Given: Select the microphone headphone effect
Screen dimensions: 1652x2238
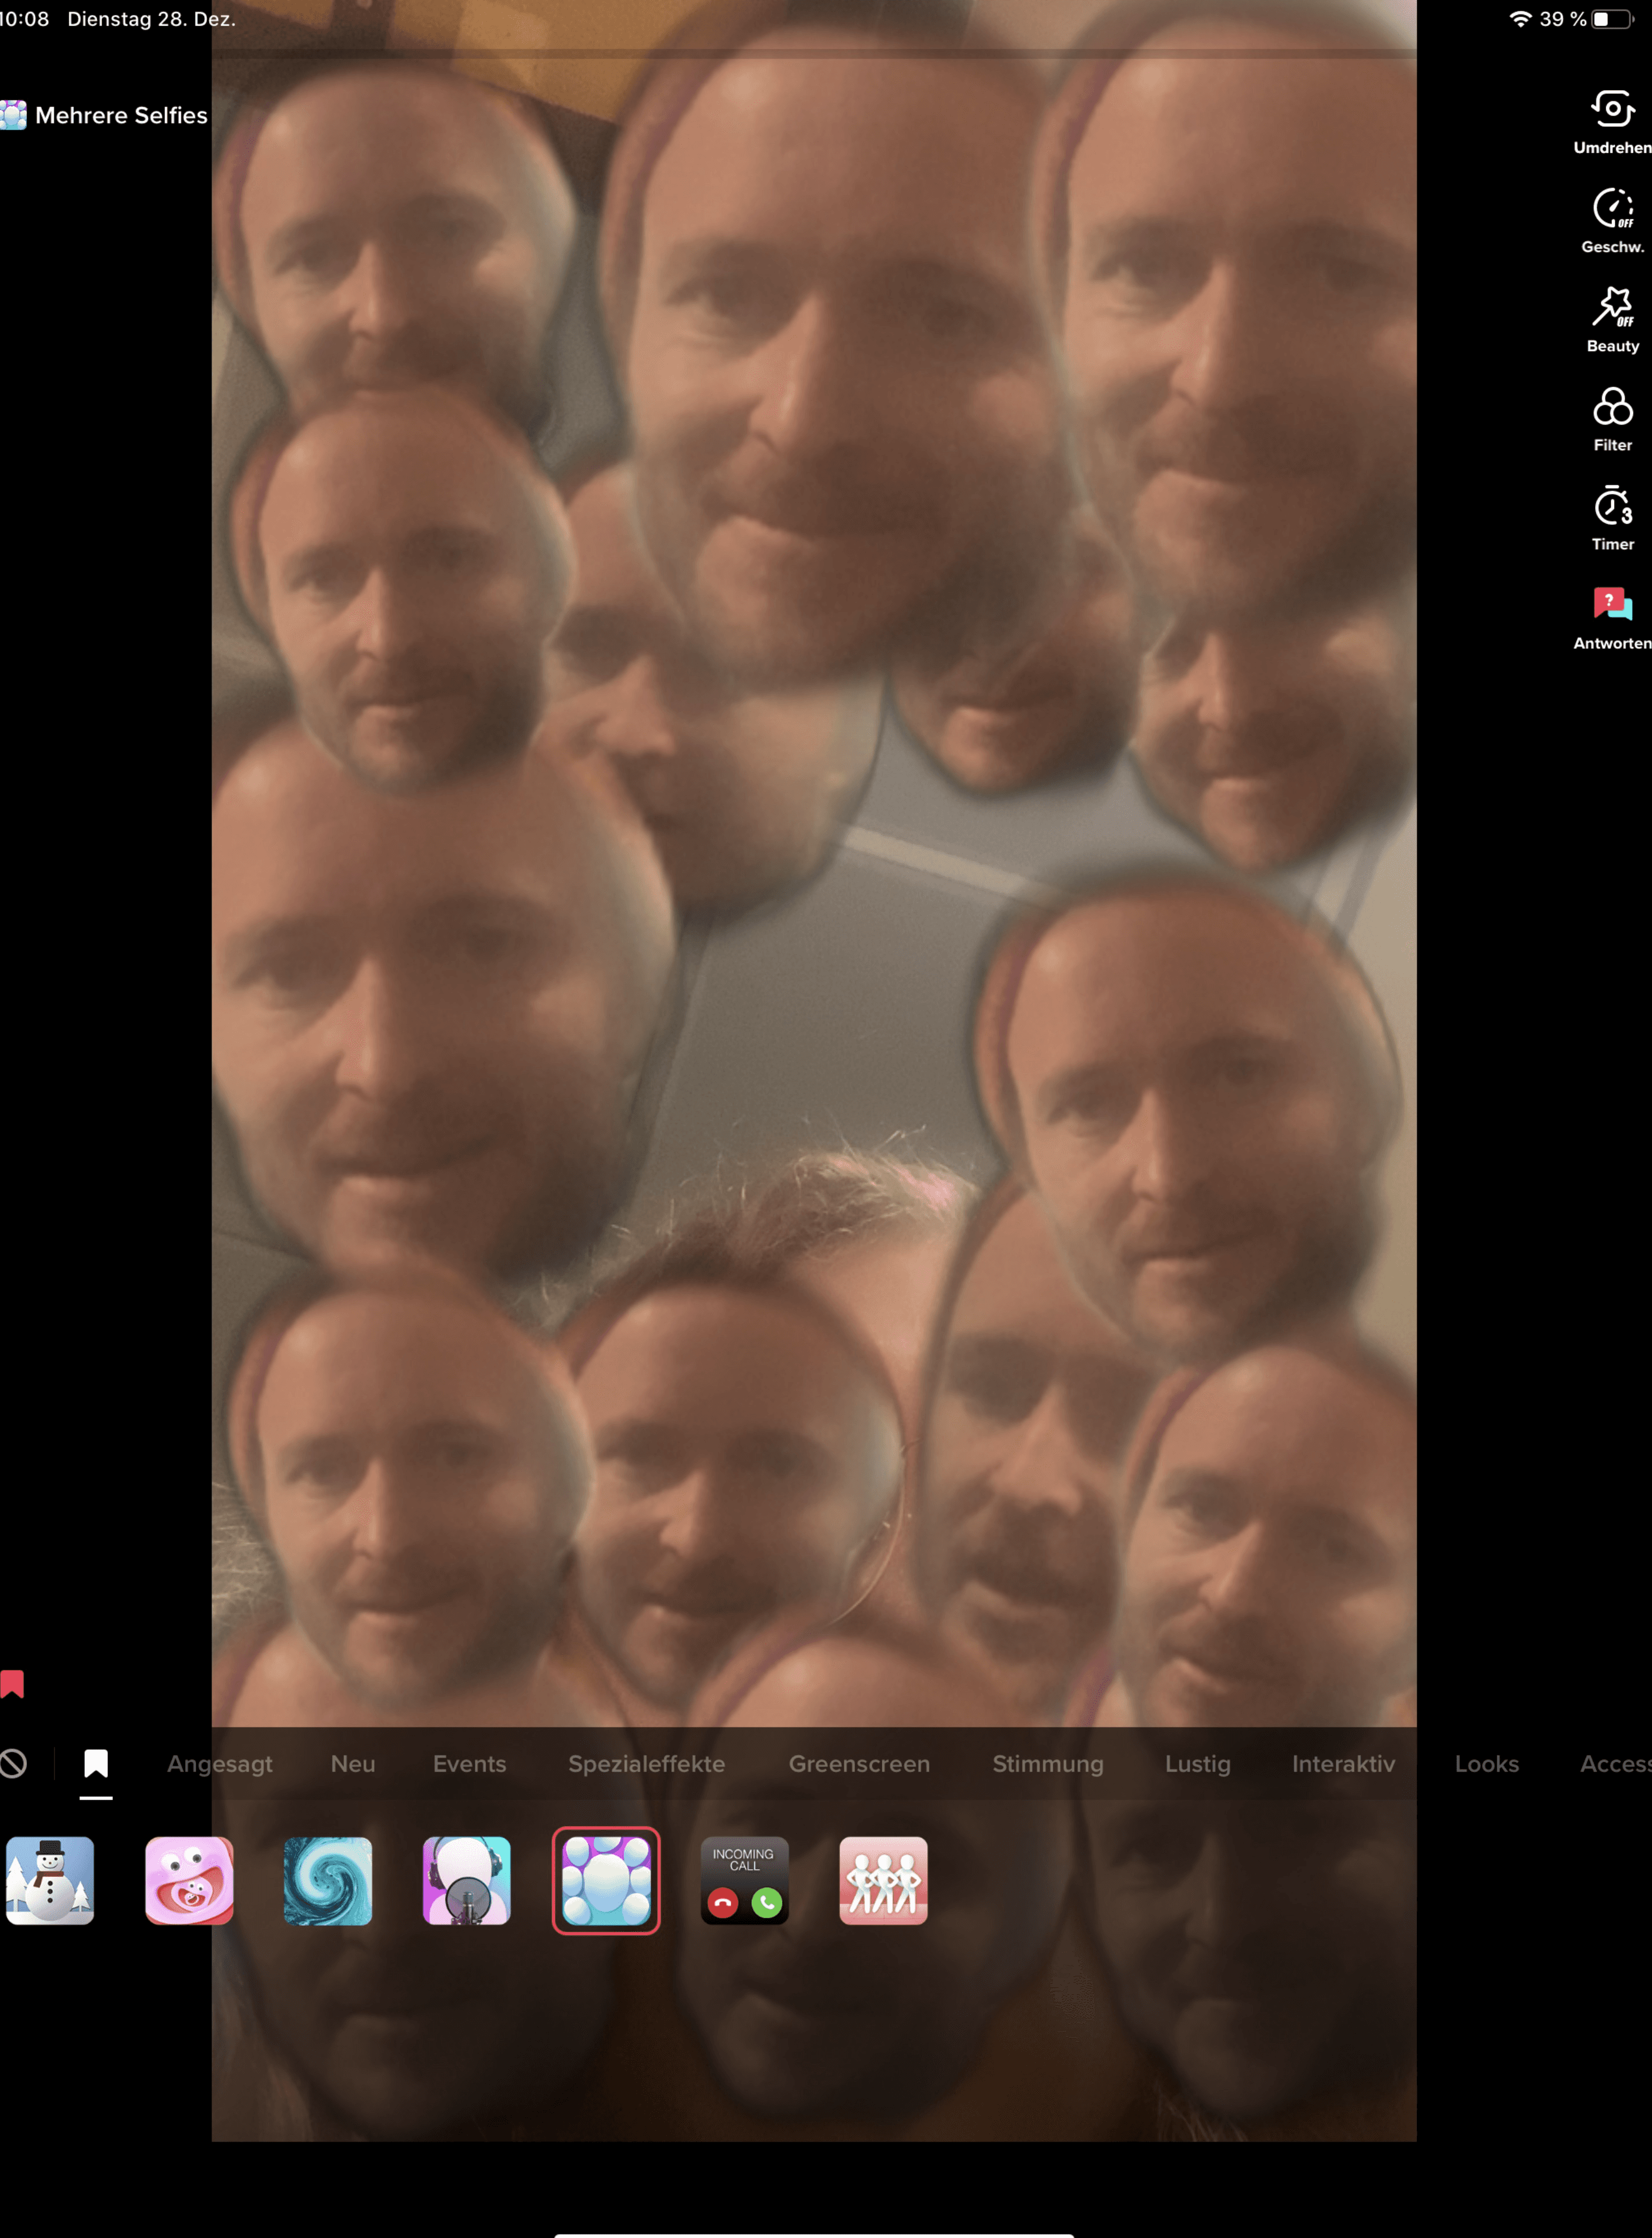Looking at the screenshot, I should click(467, 1880).
